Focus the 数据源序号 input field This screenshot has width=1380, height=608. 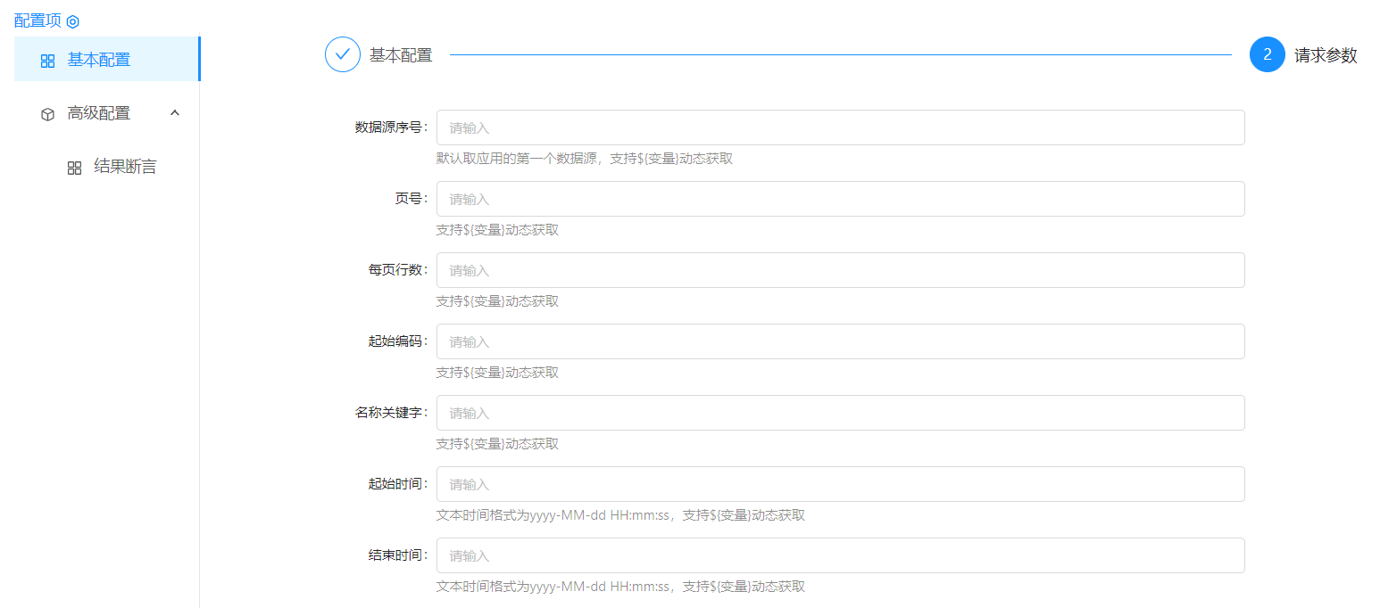[839, 127]
